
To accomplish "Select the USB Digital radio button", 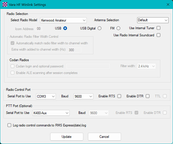I will pos(100,28).
